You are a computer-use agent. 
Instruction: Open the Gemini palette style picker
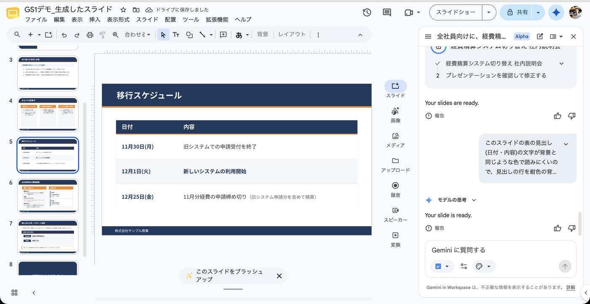coord(483,267)
